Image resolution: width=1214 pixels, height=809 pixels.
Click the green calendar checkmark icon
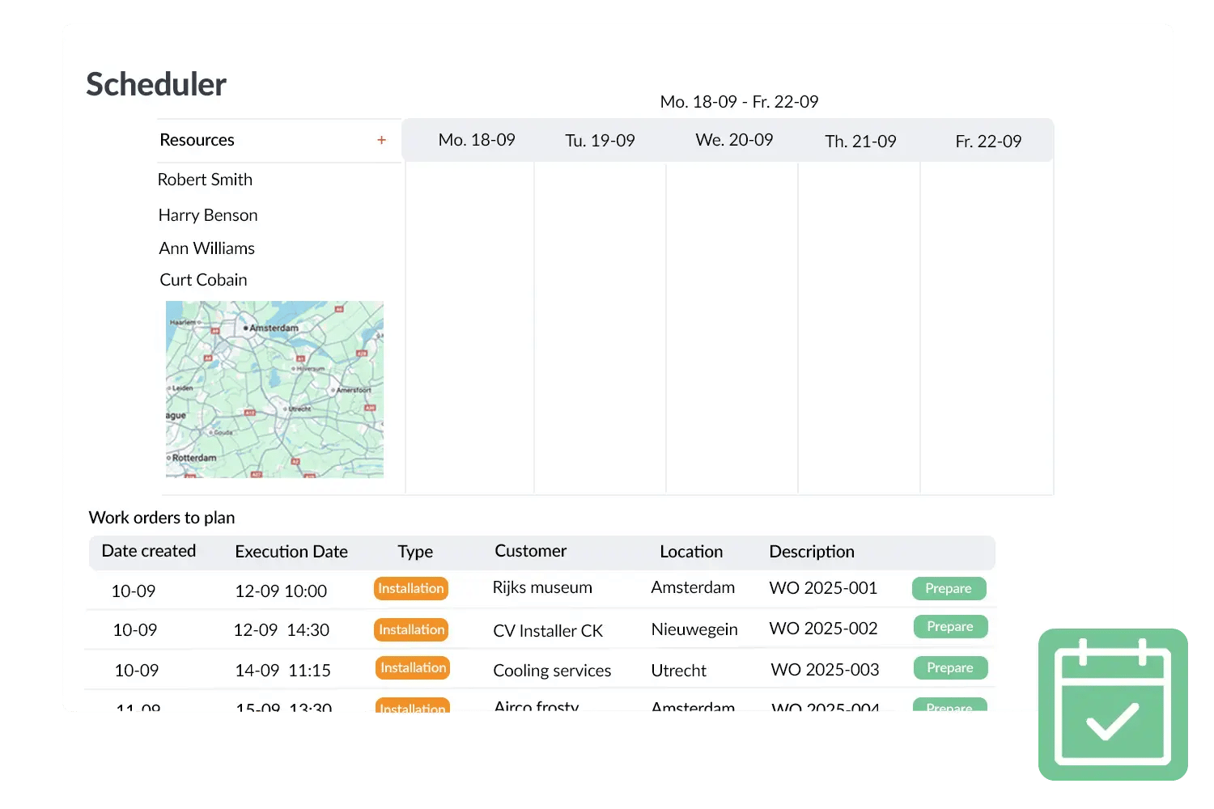1112,704
